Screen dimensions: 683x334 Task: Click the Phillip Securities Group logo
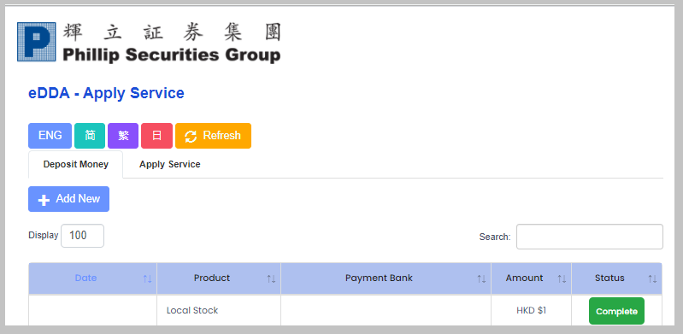click(149, 42)
